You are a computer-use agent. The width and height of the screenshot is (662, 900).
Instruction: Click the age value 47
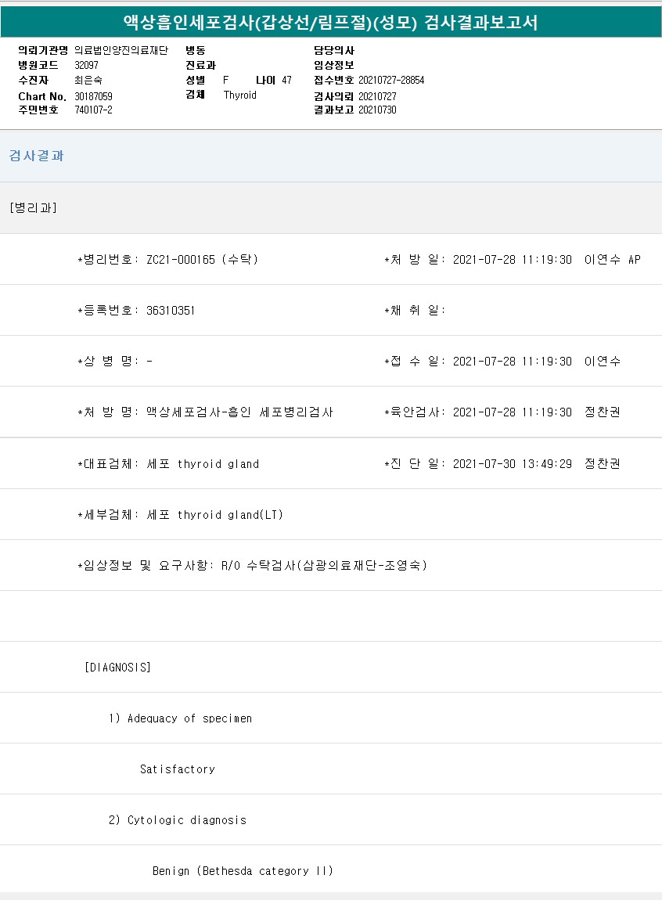[286, 81]
